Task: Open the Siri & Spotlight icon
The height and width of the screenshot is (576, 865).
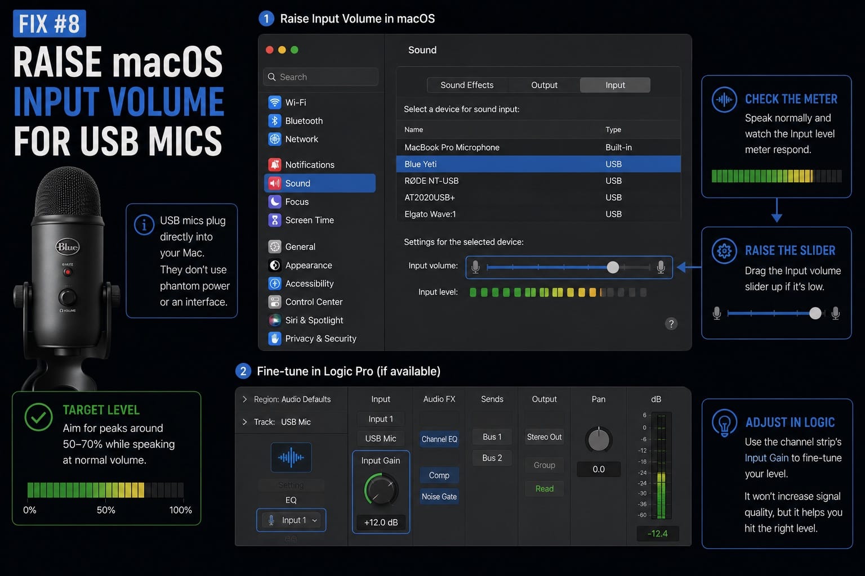Action: pos(274,320)
